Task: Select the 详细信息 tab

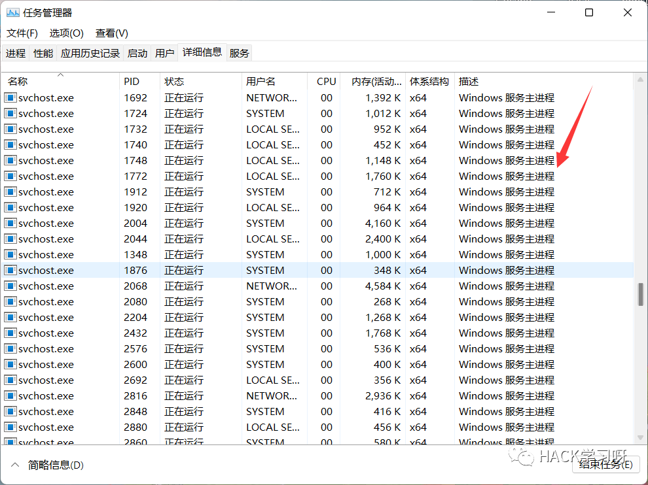Action: pos(202,52)
